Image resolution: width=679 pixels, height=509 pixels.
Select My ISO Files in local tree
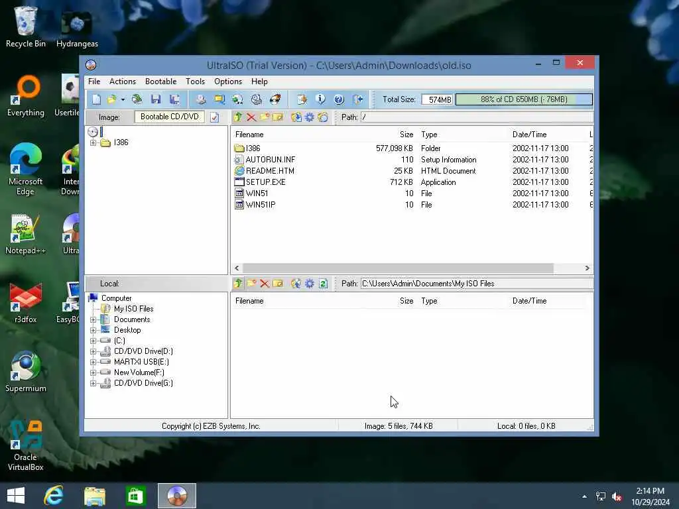[x=133, y=309]
